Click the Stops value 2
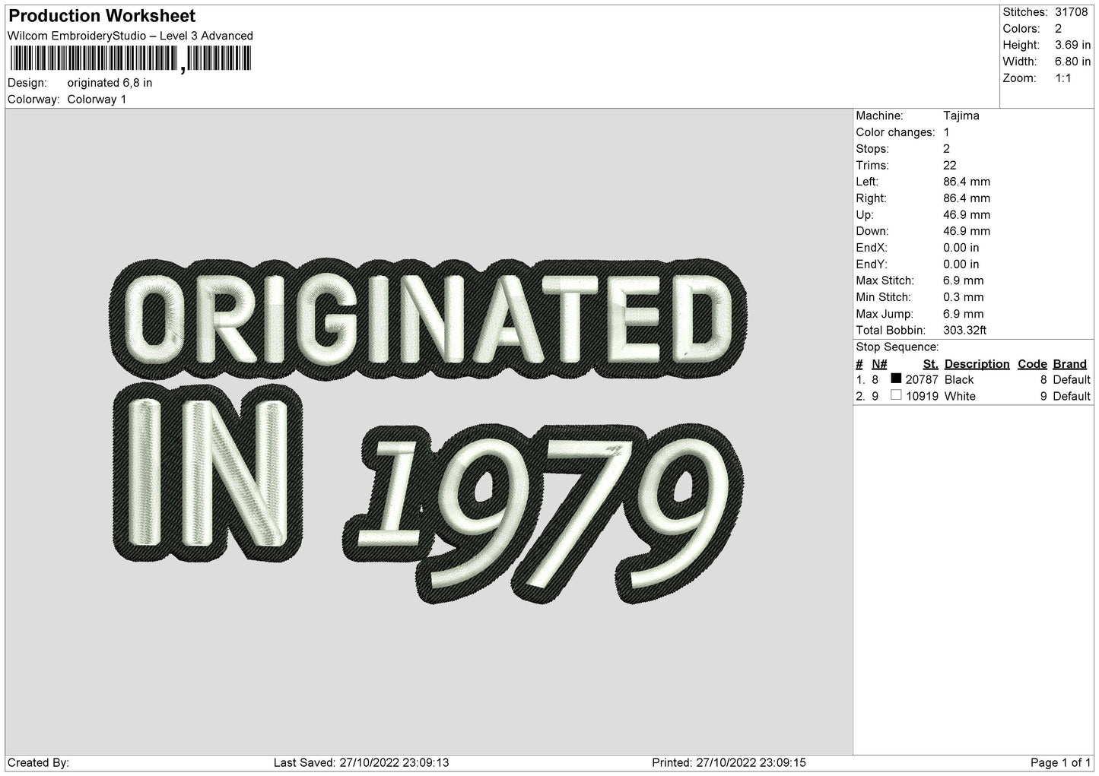 pos(946,149)
